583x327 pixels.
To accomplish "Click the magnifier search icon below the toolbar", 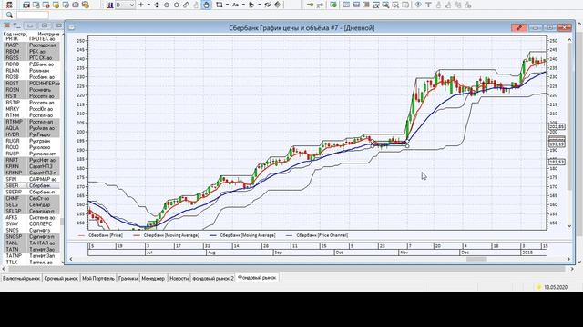I will pyautogui.click(x=9, y=15).
